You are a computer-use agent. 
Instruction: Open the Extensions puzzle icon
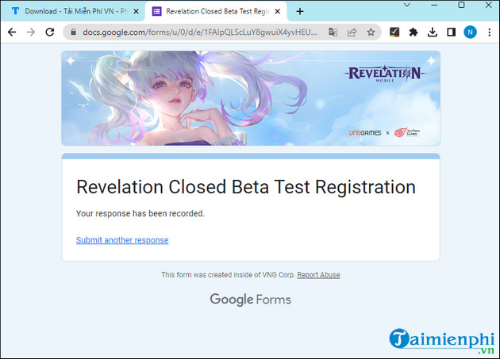[413, 32]
